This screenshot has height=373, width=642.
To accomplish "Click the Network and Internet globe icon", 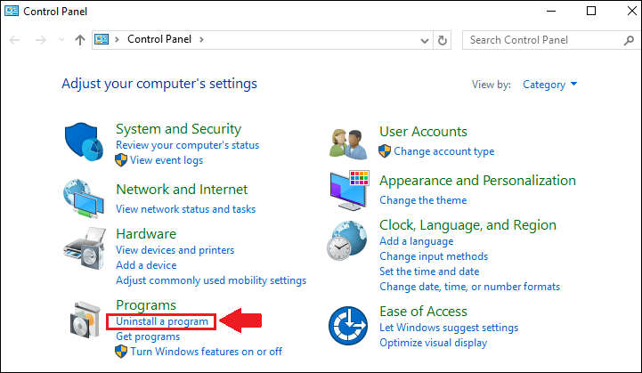I will (85, 199).
